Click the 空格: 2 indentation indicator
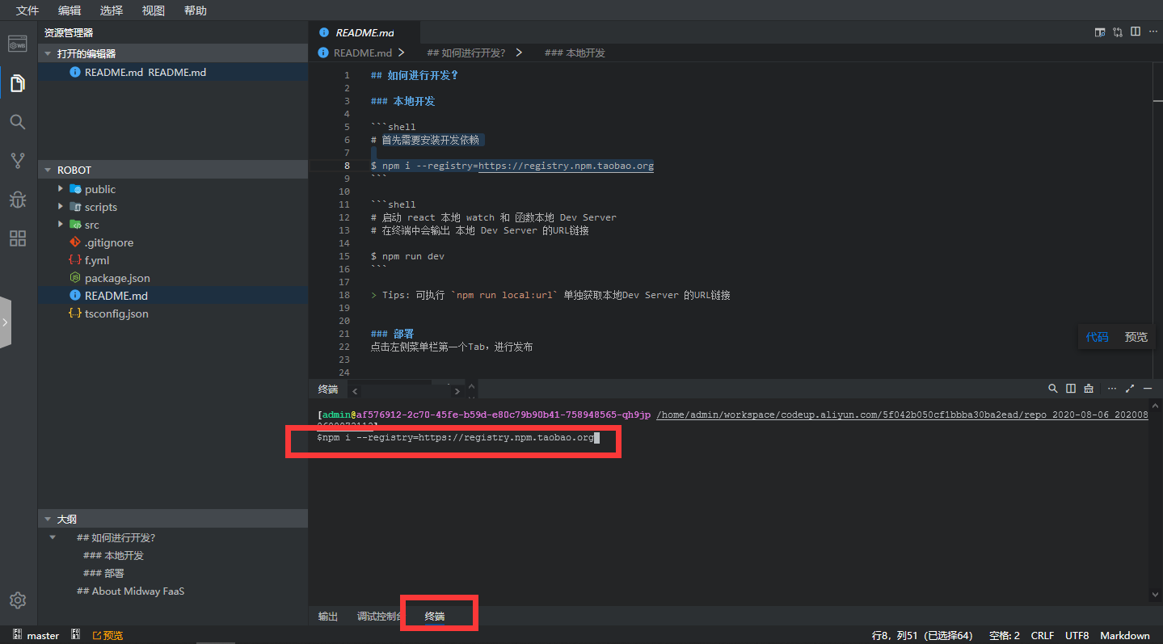Viewport: 1163px width, 644px height. point(1005,636)
